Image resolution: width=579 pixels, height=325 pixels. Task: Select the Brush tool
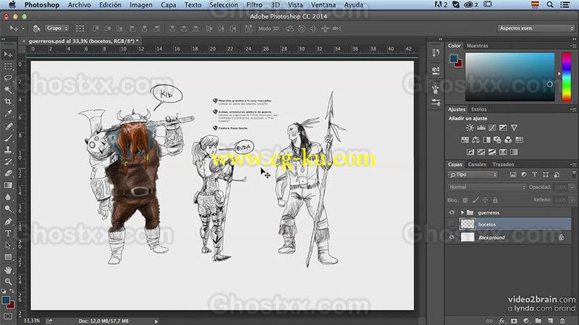pyautogui.click(x=8, y=138)
